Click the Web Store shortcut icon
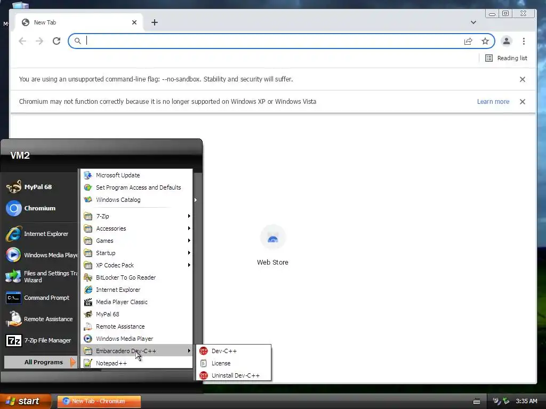 [x=272, y=237]
